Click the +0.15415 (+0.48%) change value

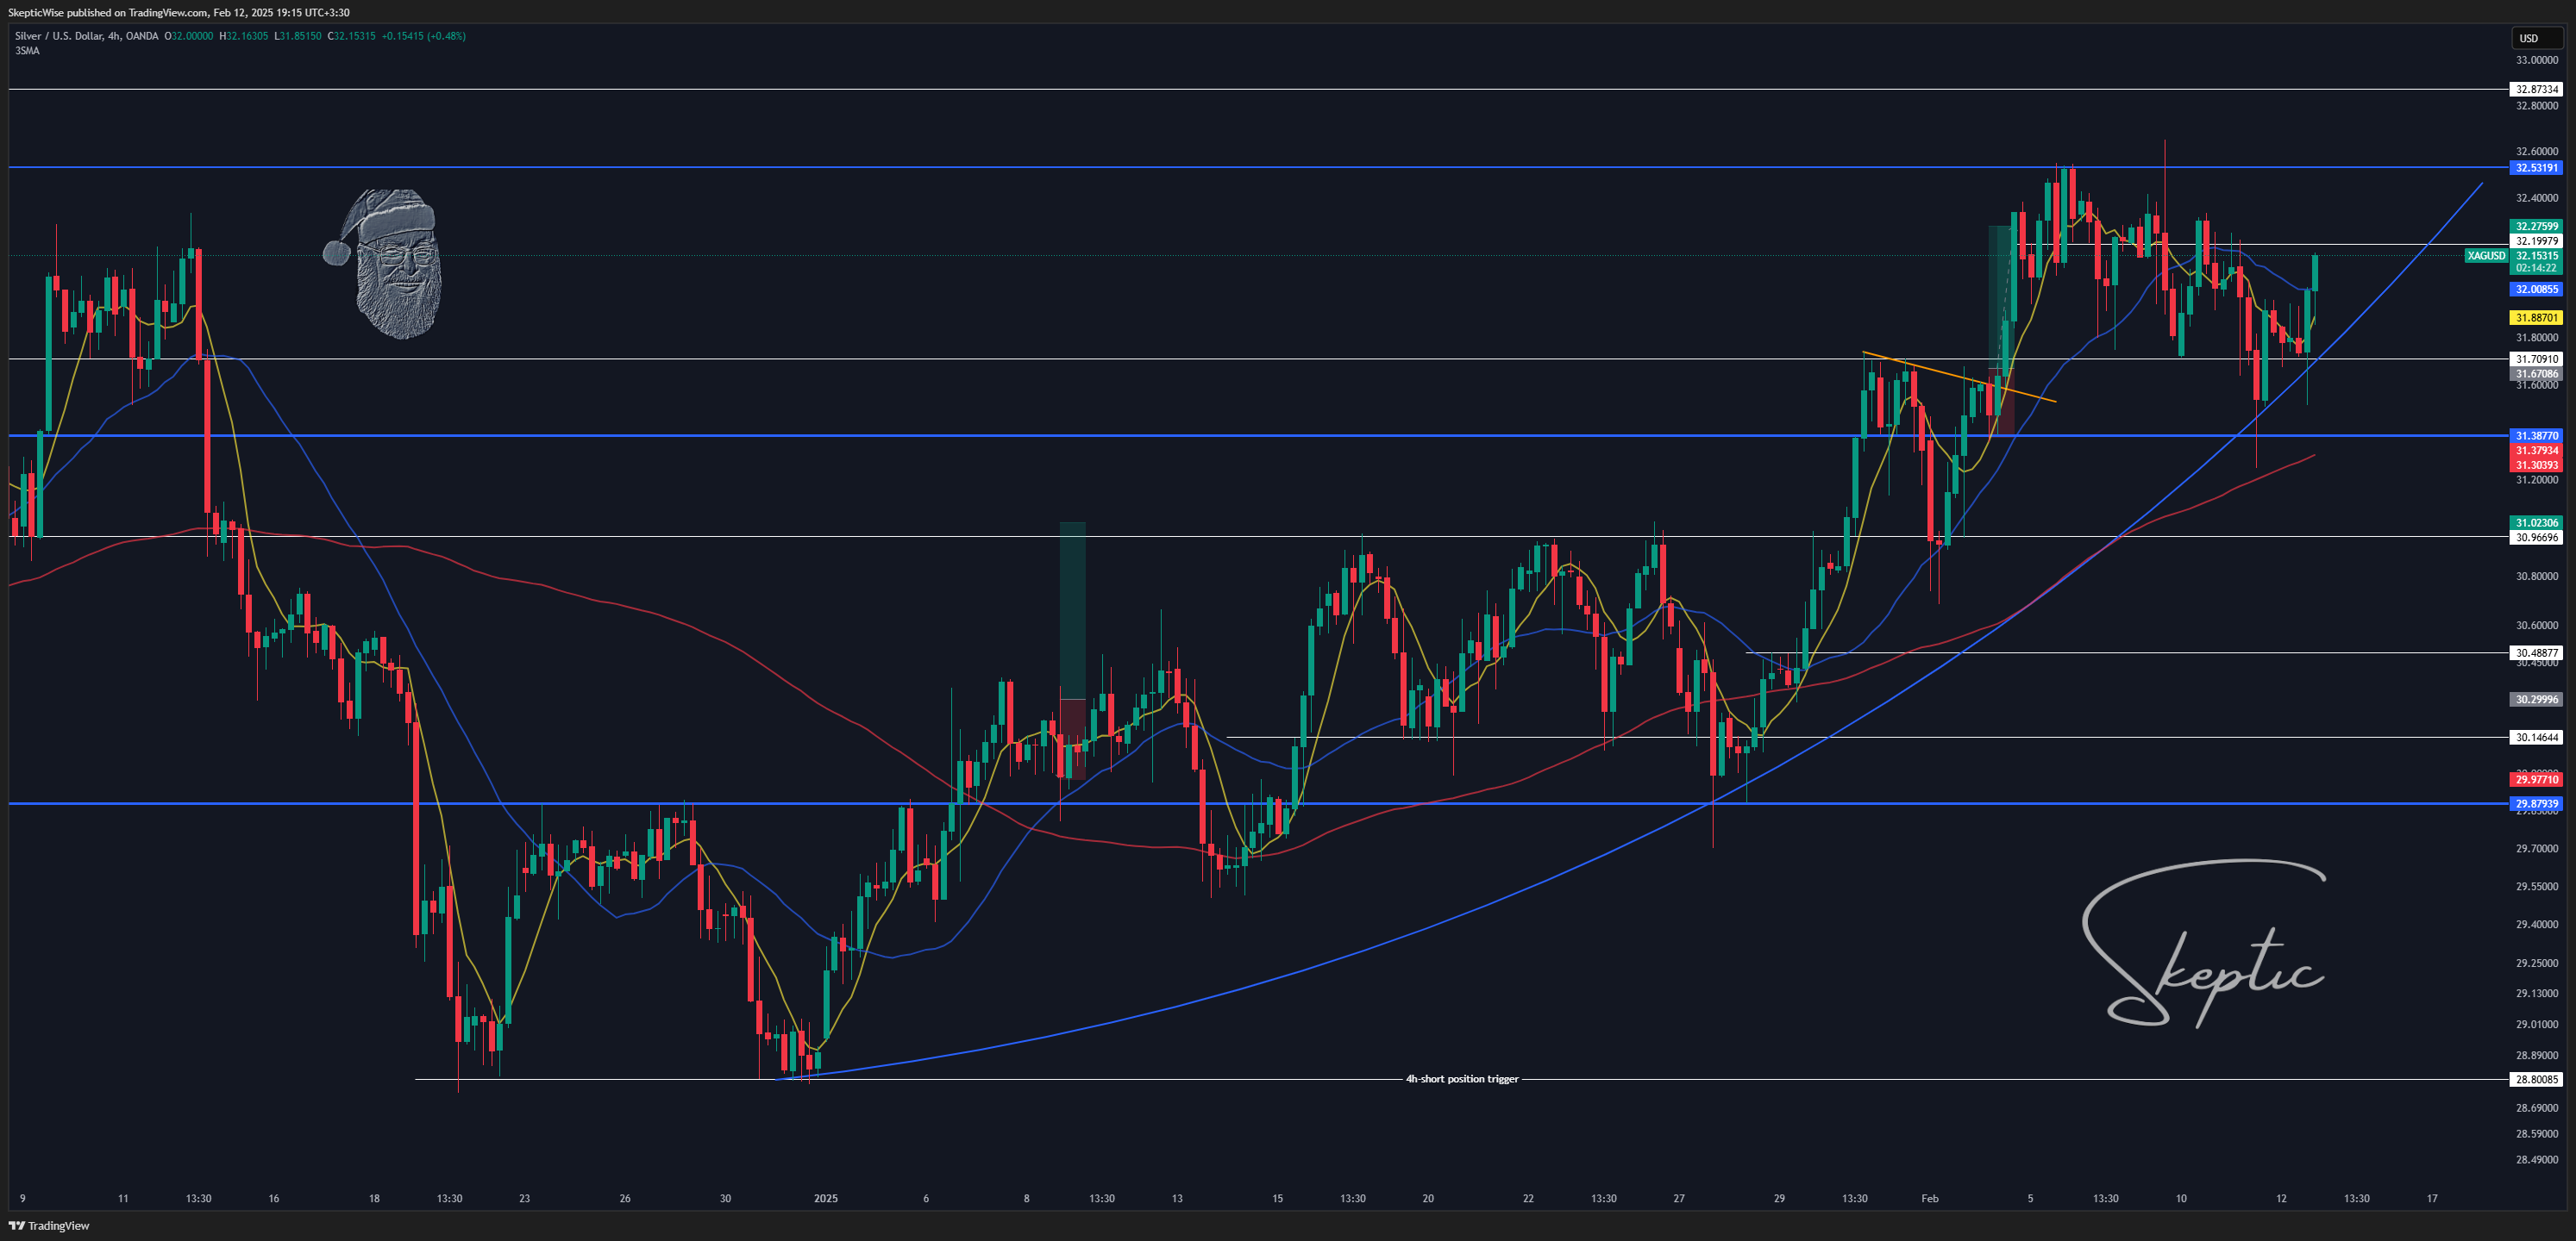pos(423,36)
